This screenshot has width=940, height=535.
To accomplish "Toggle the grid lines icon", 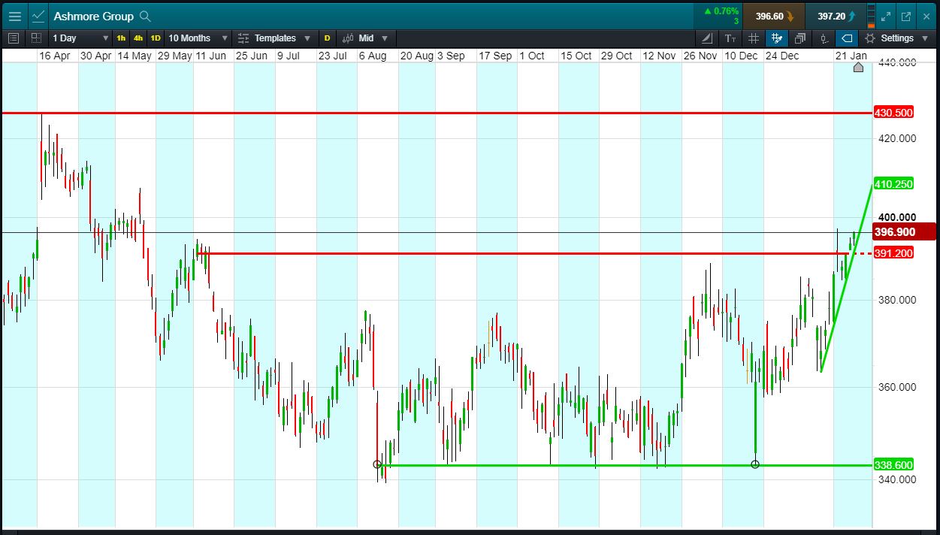I will pos(754,38).
